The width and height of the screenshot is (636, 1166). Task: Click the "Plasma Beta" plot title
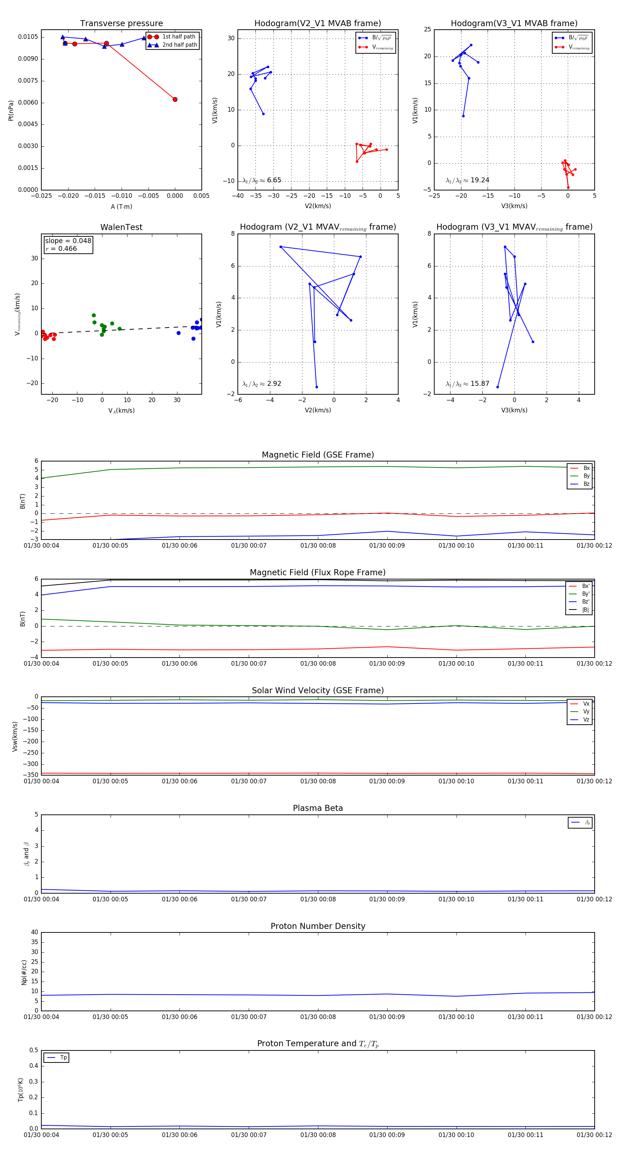pyautogui.click(x=318, y=808)
